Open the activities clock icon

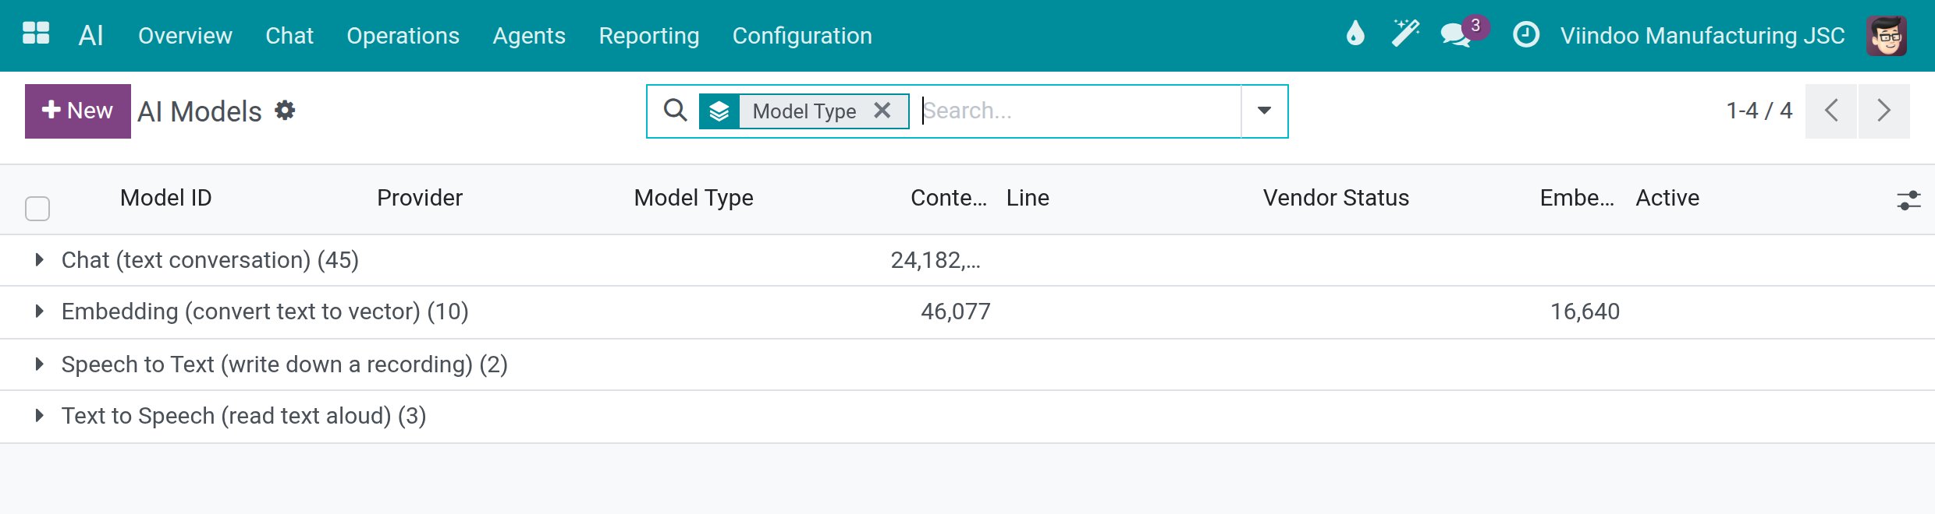coord(1526,34)
